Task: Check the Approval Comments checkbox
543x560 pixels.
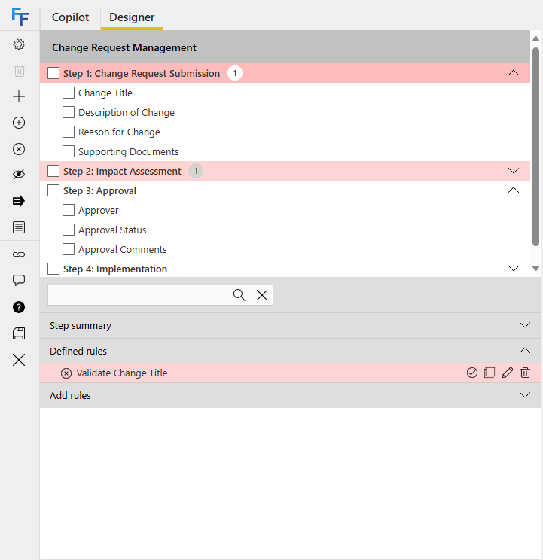Action: 69,249
